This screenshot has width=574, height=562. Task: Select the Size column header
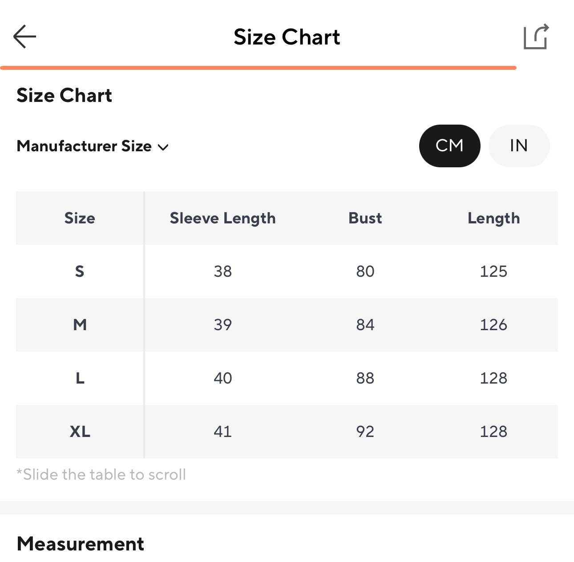pyautogui.click(x=80, y=218)
